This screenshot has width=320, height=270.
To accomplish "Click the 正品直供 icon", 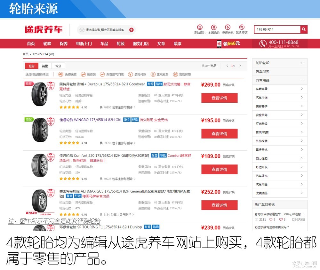I will (x=200, y=27).
